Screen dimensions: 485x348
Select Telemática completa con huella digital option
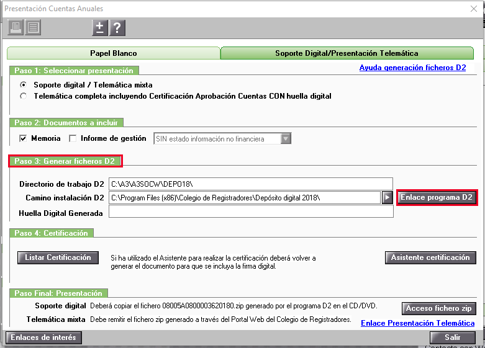coord(23,96)
